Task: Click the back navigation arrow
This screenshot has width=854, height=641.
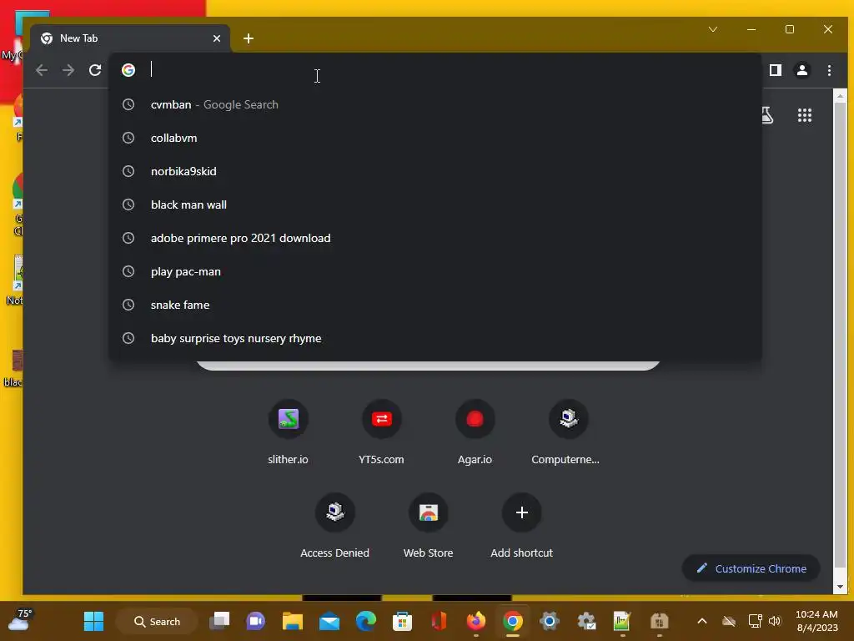Action: point(42,70)
